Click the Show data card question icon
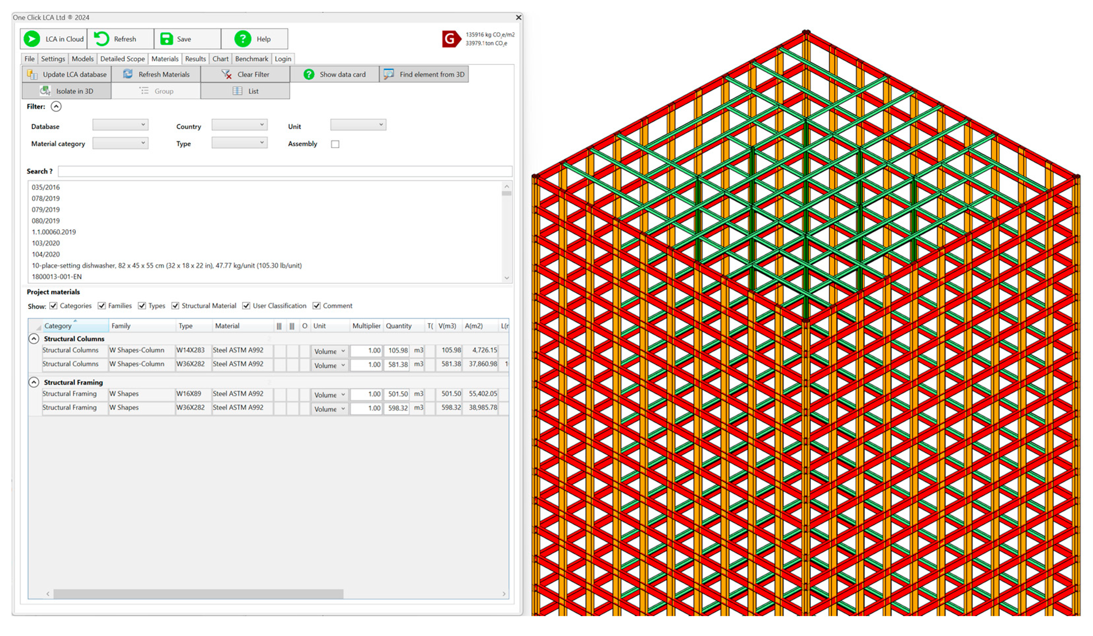The width and height of the screenshot is (1093, 636). point(309,75)
